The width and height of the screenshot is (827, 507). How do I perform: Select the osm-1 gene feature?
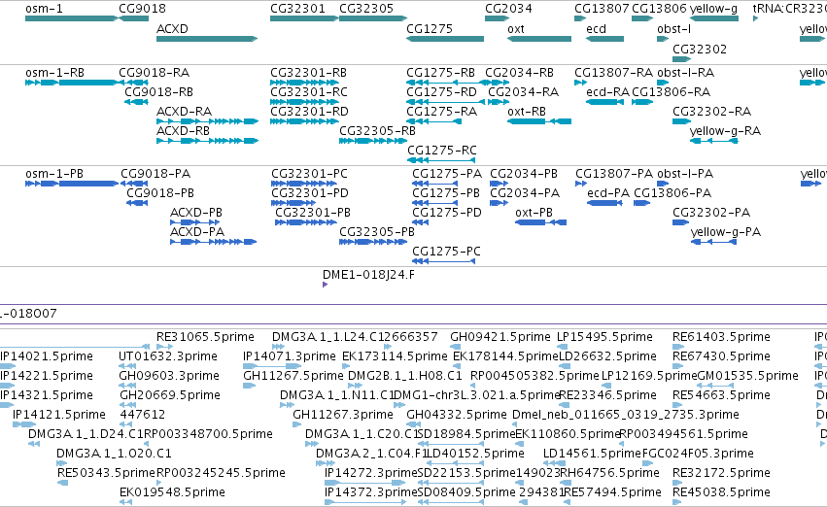coord(71,18)
